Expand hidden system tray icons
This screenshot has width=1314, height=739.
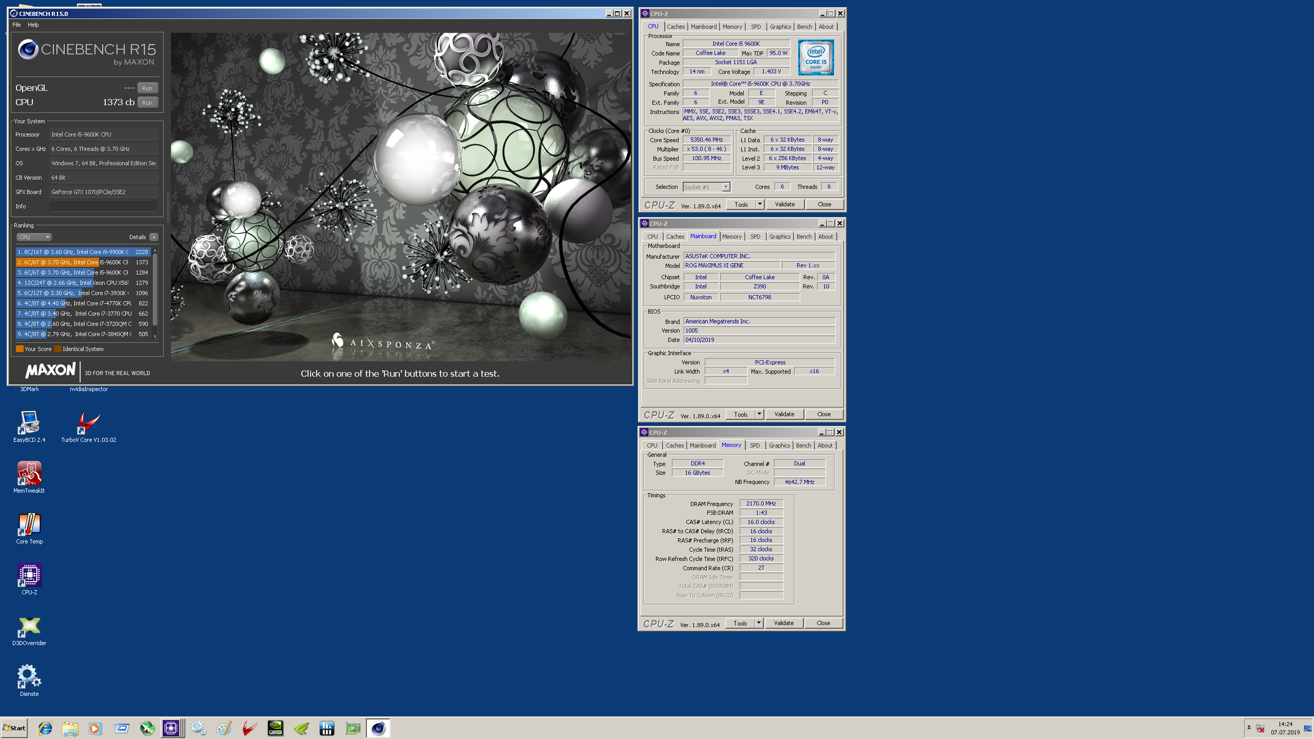click(x=1249, y=728)
